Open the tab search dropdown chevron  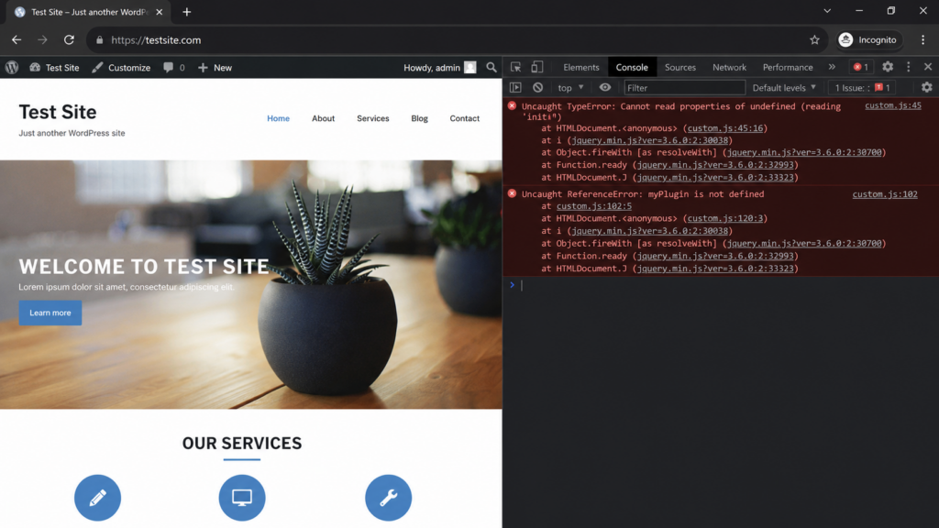coord(827,11)
